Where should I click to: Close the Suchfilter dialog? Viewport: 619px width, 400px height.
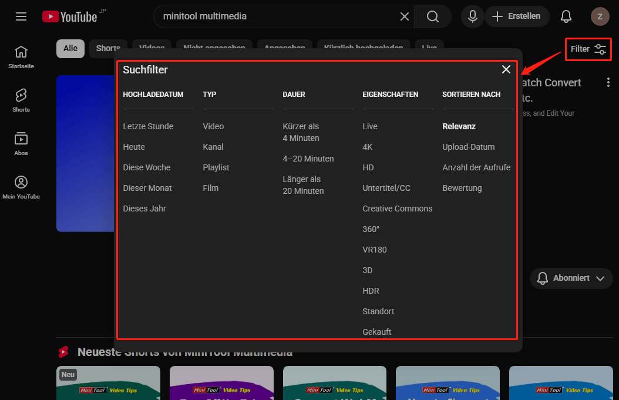(506, 69)
